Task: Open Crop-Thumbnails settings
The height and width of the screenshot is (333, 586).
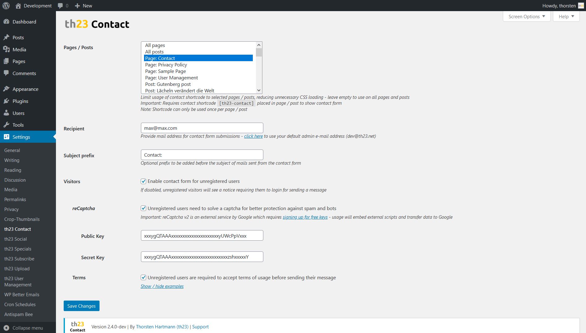Action: [22, 219]
